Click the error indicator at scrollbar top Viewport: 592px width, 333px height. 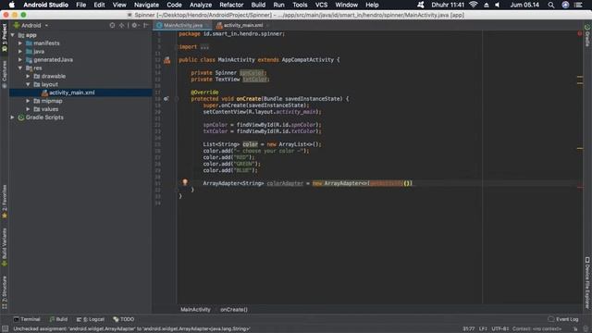[x=580, y=33]
